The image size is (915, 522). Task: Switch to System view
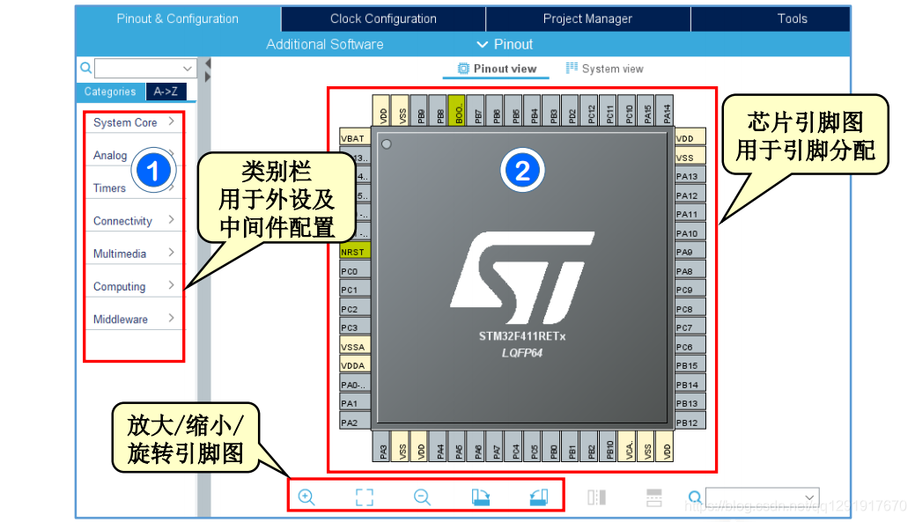click(x=604, y=69)
